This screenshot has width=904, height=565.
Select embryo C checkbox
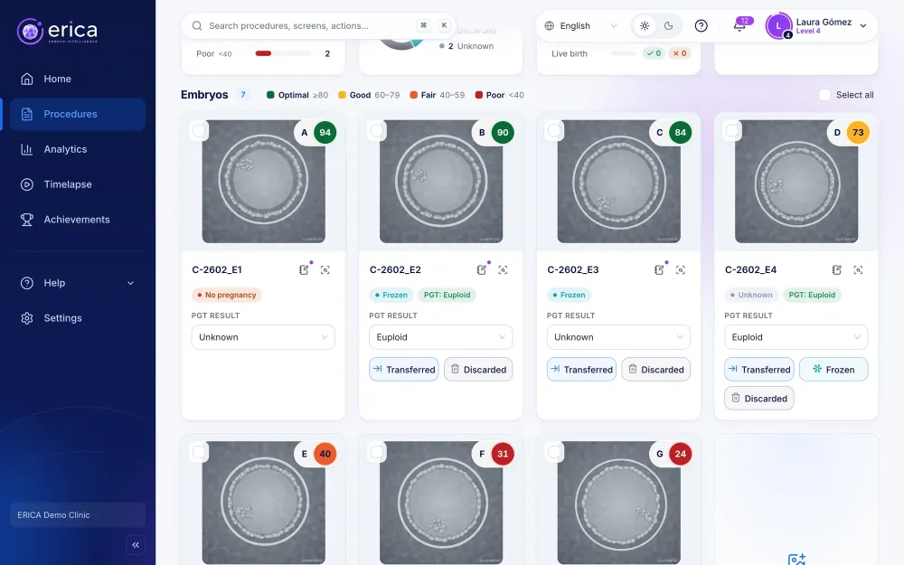click(x=554, y=131)
